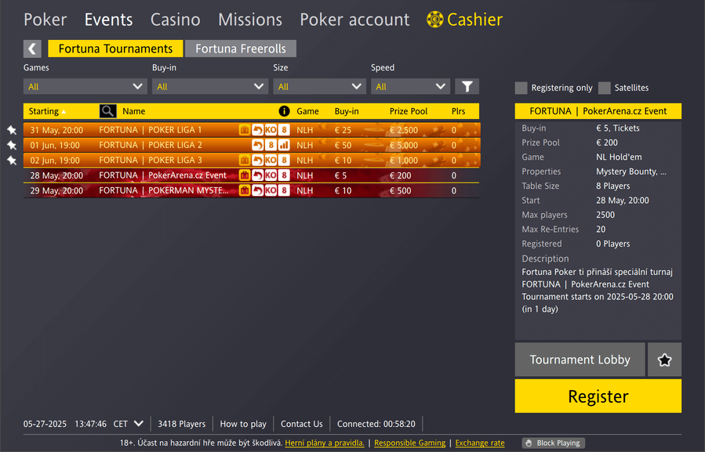Open the Missions menu

point(250,20)
